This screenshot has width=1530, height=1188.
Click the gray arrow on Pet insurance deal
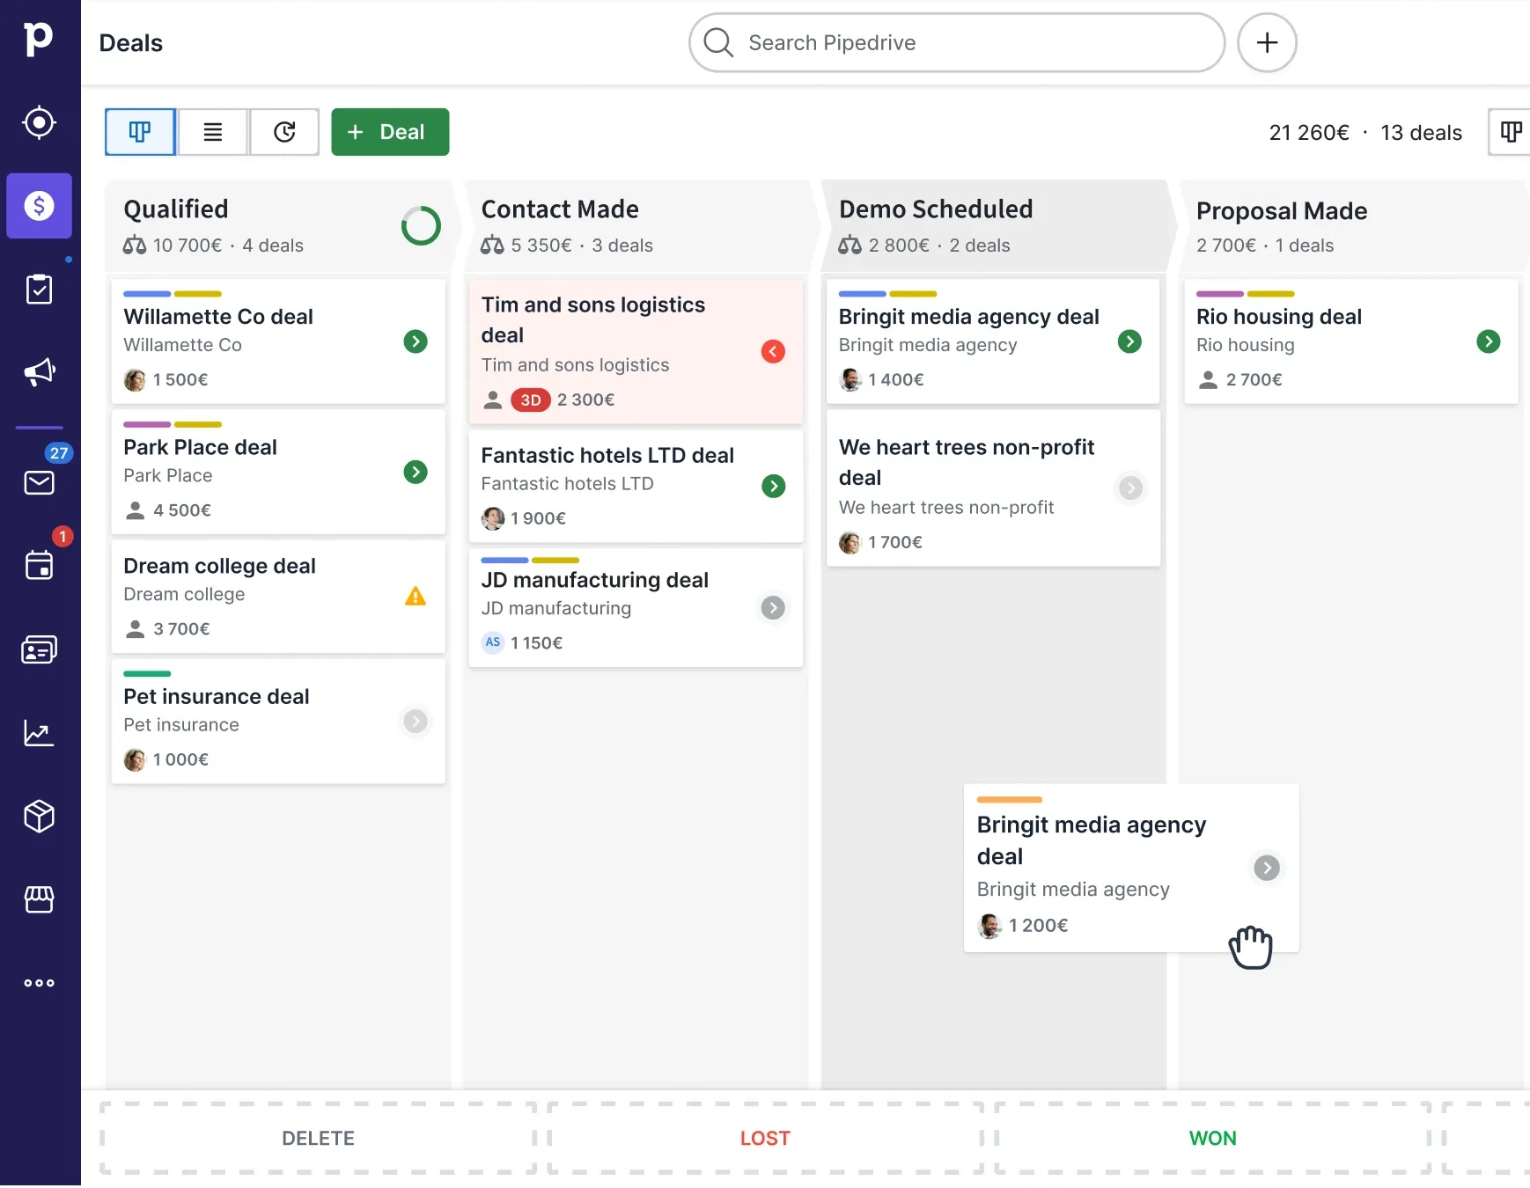pyautogui.click(x=416, y=722)
